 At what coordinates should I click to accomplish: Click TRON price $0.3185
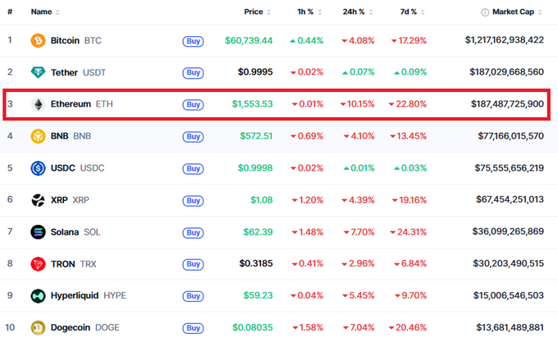(256, 263)
